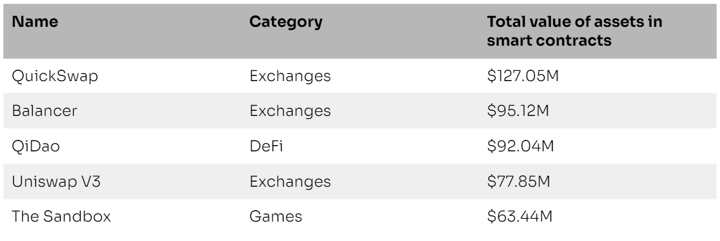Click the gray table header bar
The height and width of the screenshot is (241, 720).
click(x=360, y=31)
